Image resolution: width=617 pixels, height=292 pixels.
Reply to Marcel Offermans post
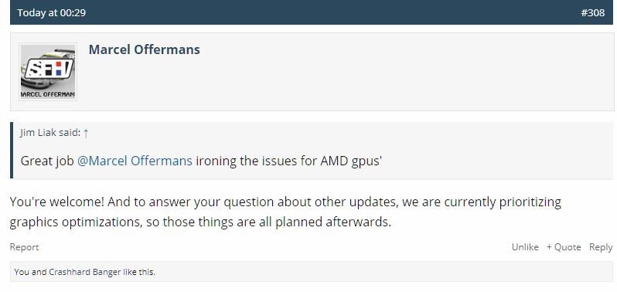[x=601, y=247]
